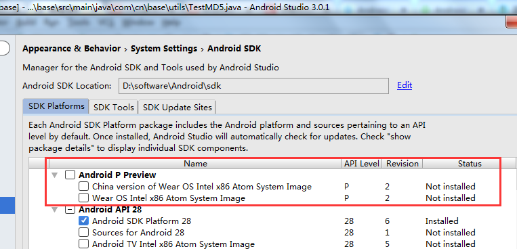Select the SDK Platforms tab

click(56, 106)
